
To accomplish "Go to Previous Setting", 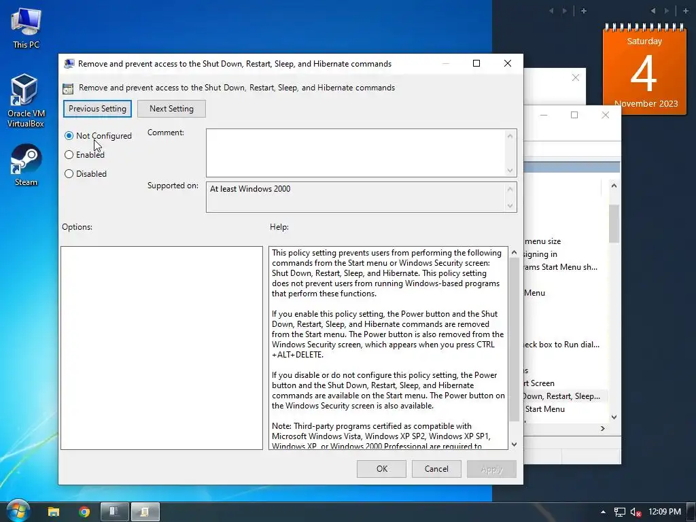I will [97, 109].
